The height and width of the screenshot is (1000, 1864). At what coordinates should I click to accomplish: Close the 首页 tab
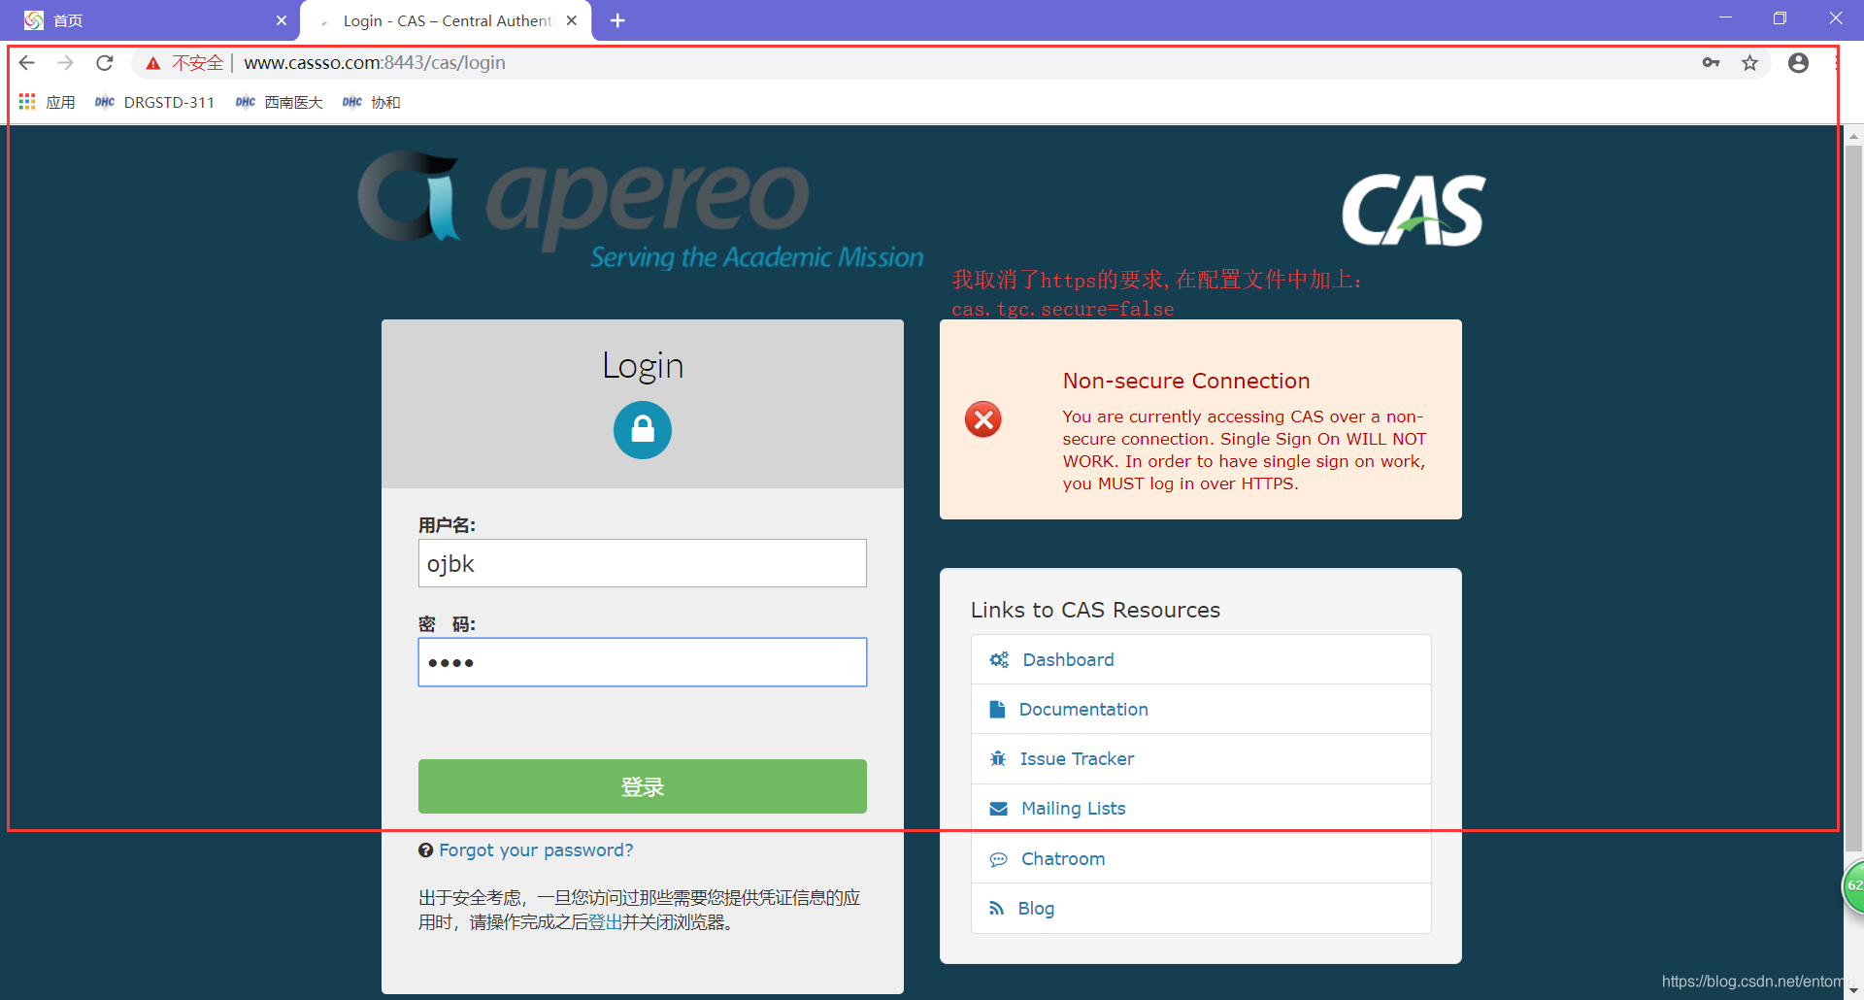point(282,20)
